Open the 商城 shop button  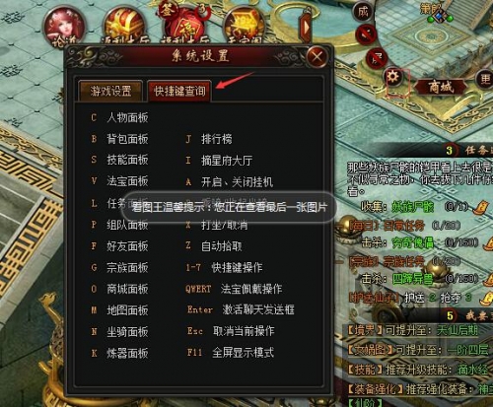[441, 87]
